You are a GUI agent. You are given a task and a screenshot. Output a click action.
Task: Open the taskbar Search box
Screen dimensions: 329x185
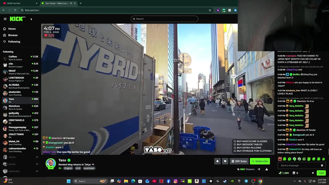90,181
